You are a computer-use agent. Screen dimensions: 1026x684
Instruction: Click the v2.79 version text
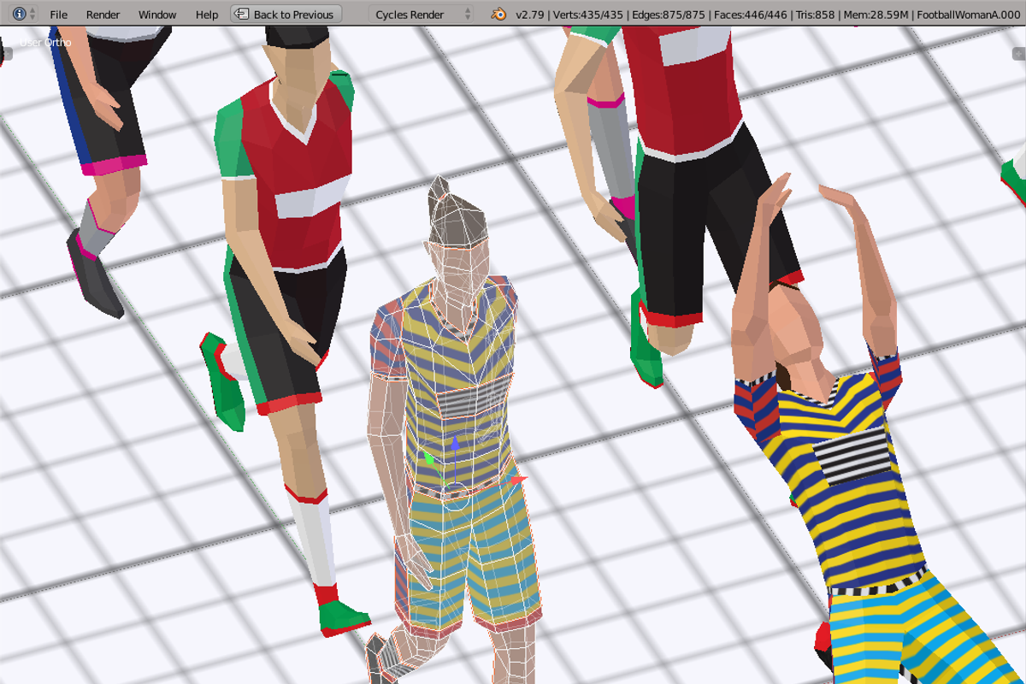coord(531,15)
